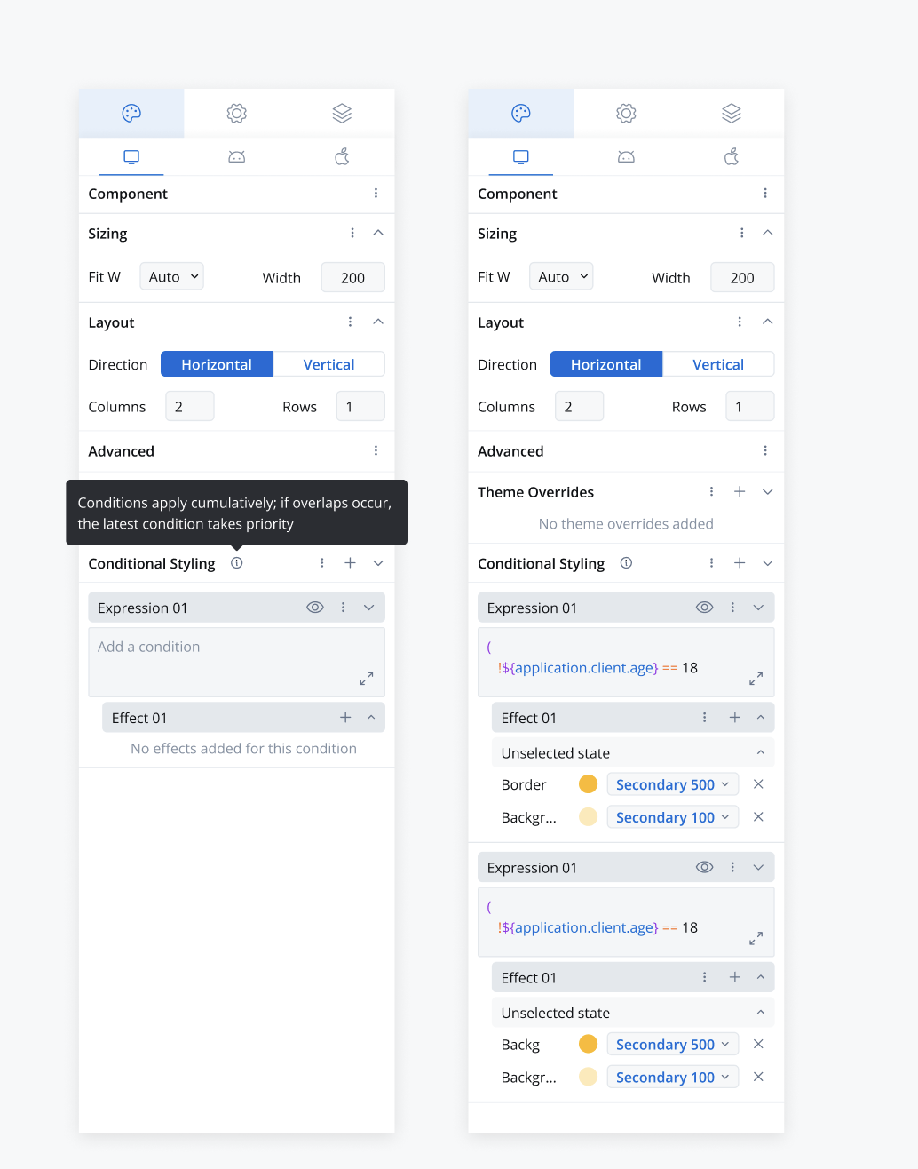Open Fit W Auto dropdown in left panel
The image size is (918, 1169).
click(x=171, y=277)
